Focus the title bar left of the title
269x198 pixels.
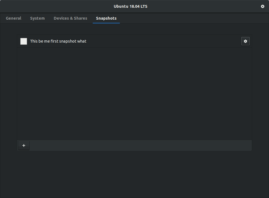(55, 6)
